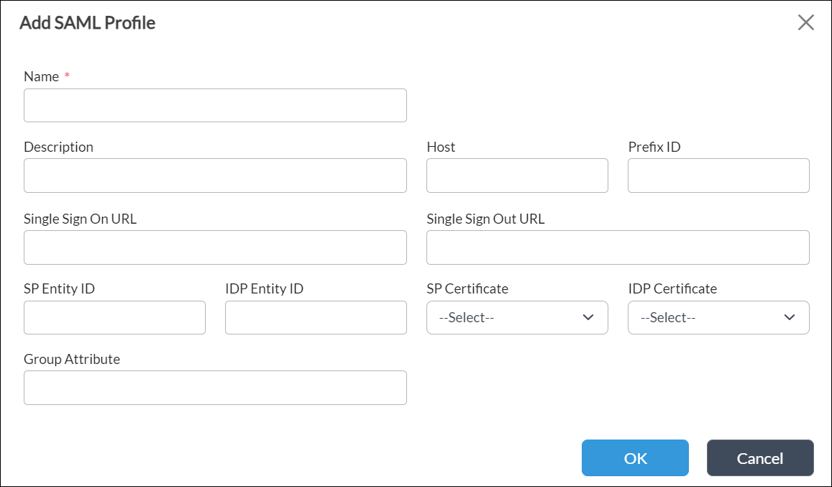Screen dimensions: 832x487
Task: Open the SP Certificate dropdown
Action: click(x=517, y=317)
